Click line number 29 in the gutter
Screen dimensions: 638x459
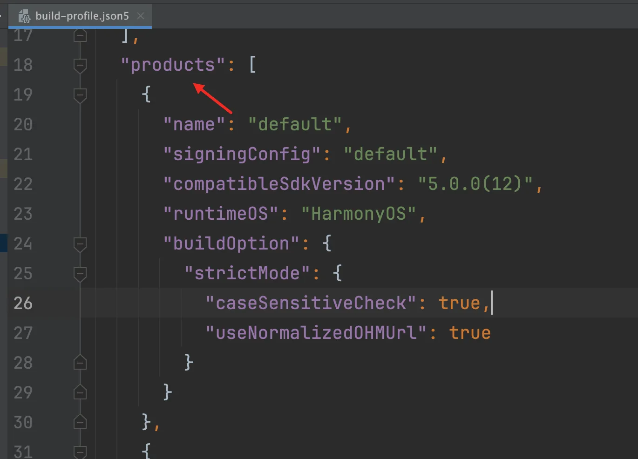[x=23, y=392]
